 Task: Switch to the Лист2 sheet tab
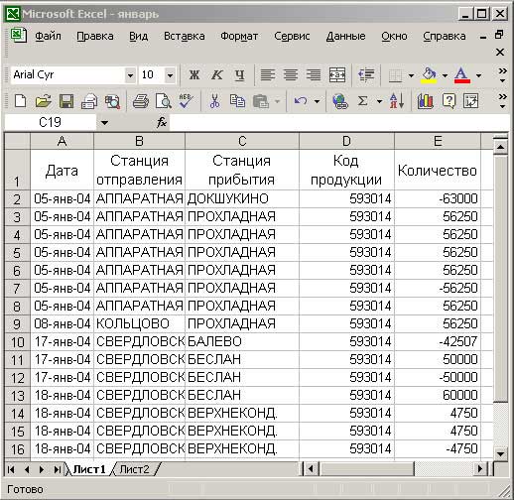[135, 469]
